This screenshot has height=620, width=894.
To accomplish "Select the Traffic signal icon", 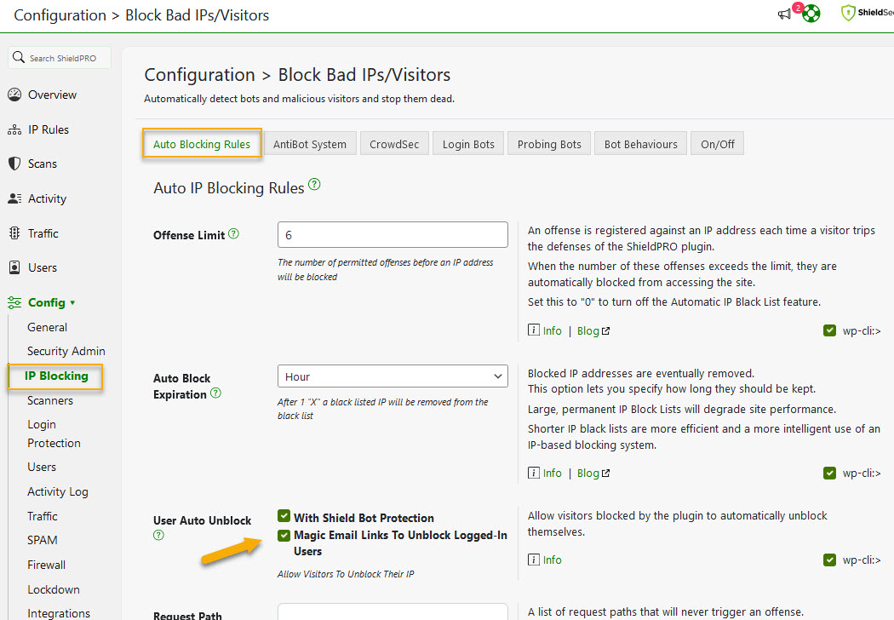I will (14, 232).
